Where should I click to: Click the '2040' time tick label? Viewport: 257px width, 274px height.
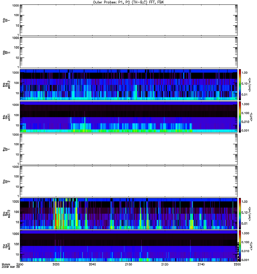[x=92, y=264]
